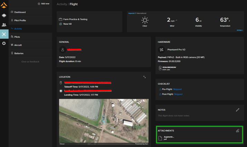Screen dimensions: 247x147
Task: Click the satellite map of the flight
Action: point(103,120)
